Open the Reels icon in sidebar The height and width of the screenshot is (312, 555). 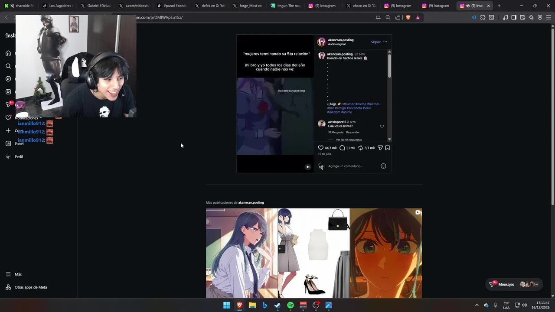[x=8, y=92]
